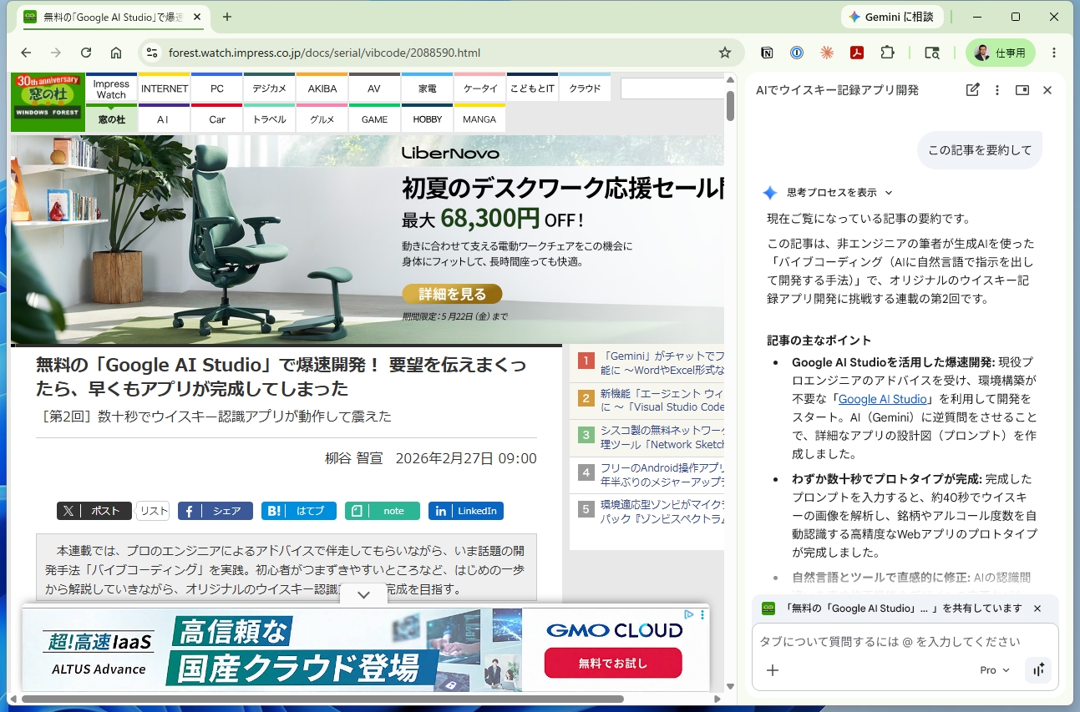
Task: Collapse the bottom ad with chevron
Action: tap(363, 594)
